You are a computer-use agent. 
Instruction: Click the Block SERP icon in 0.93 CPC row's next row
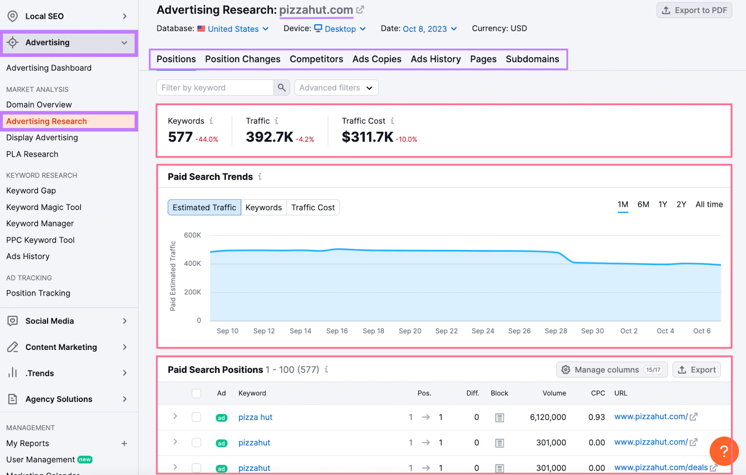(x=499, y=443)
